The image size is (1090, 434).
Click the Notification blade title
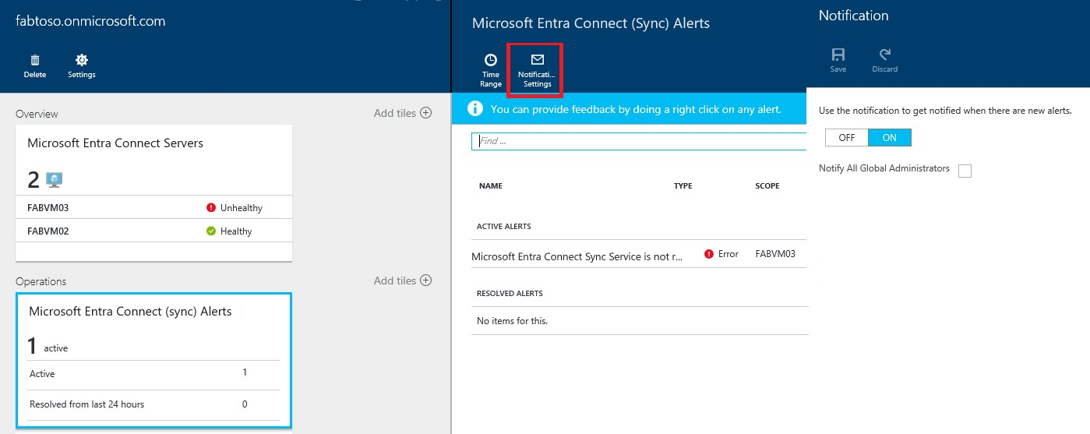tap(853, 16)
